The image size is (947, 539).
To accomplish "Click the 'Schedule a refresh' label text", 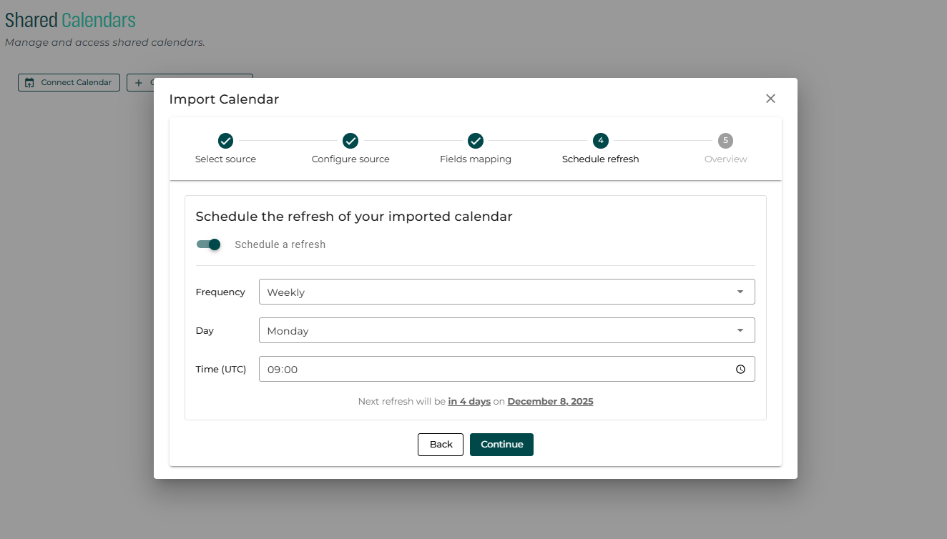I will 280,244.
